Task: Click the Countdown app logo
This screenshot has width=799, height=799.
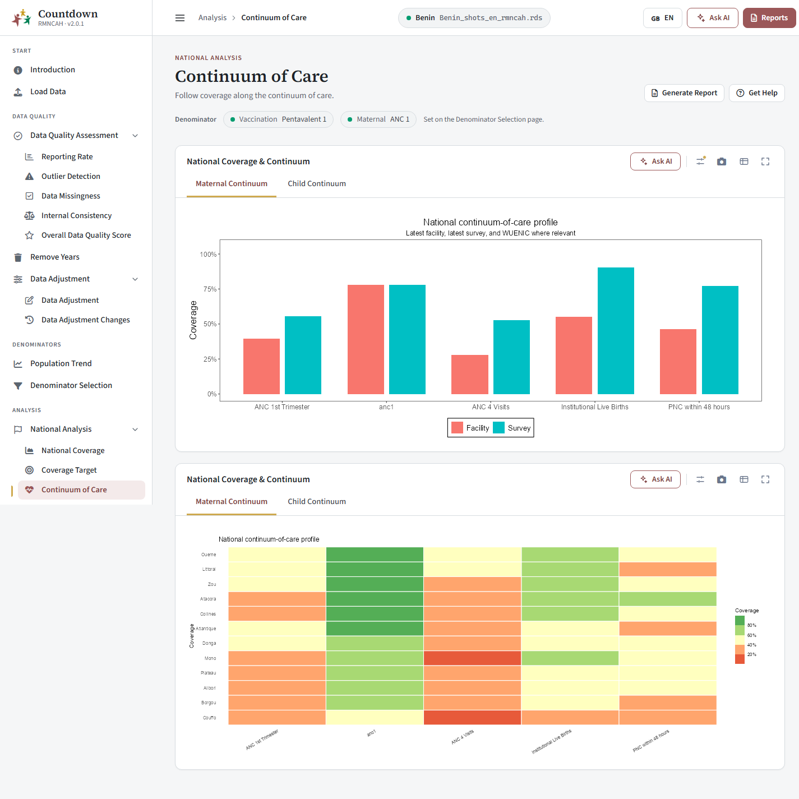Action: pyautogui.click(x=21, y=18)
